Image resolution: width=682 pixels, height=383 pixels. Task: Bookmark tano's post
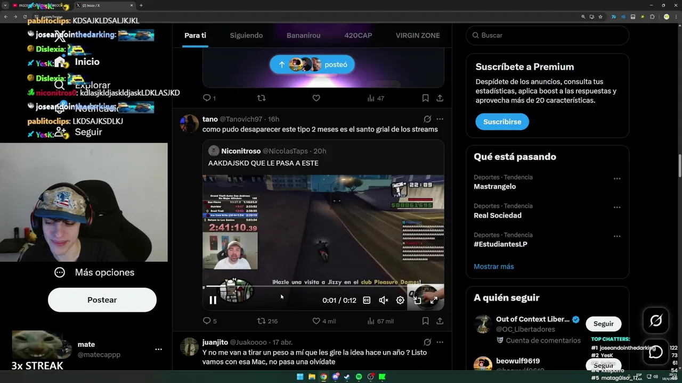(425, 321)
